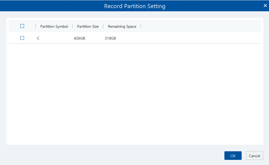The width and height of the screenshot is (269, 165).
Task: Click divider between Partition Symbol and Partition Size
Action: [x=72, y=26]
